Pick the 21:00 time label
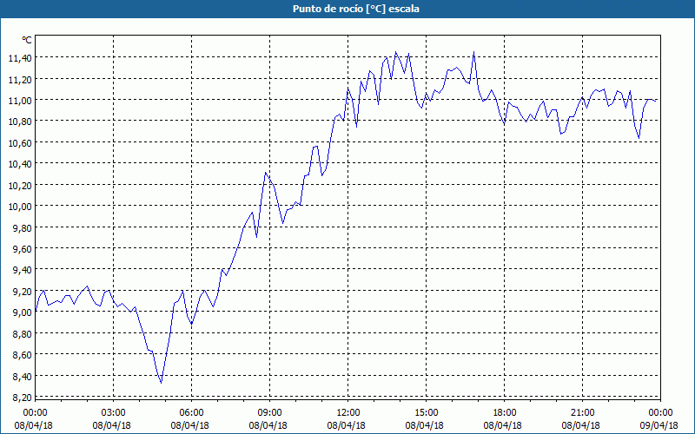Screen dimensions: 695x434 coord(582,413)
